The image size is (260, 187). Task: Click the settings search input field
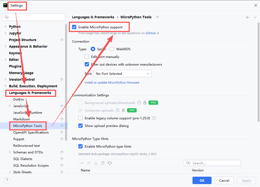(34, 17)
